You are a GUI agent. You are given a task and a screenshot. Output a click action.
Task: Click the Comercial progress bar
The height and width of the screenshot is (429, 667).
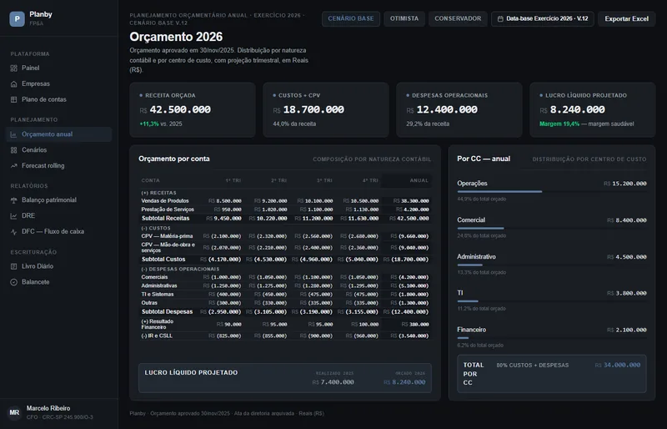point(552,229)
